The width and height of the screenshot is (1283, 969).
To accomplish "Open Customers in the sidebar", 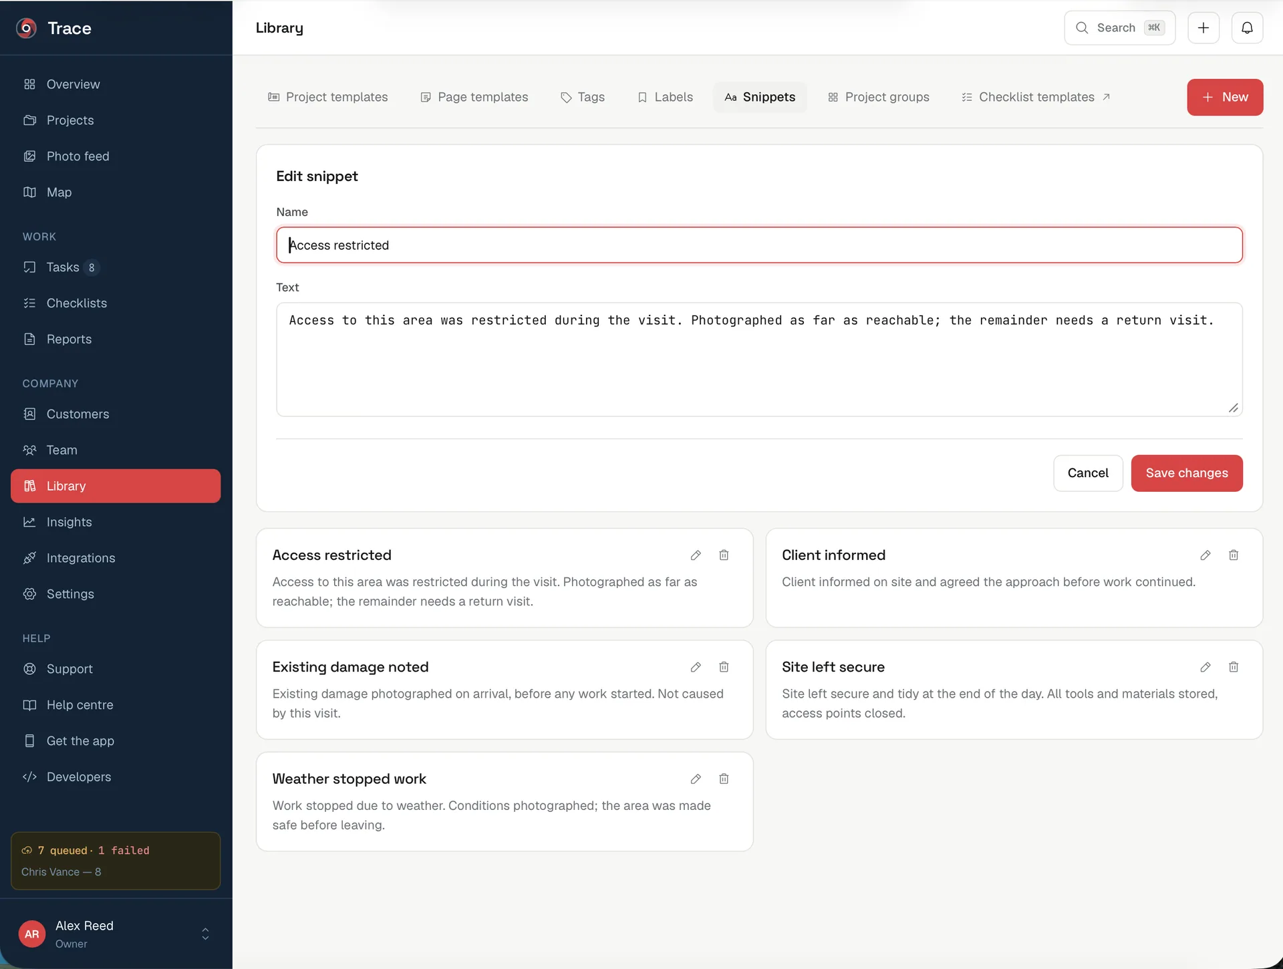I will point(116,414).
